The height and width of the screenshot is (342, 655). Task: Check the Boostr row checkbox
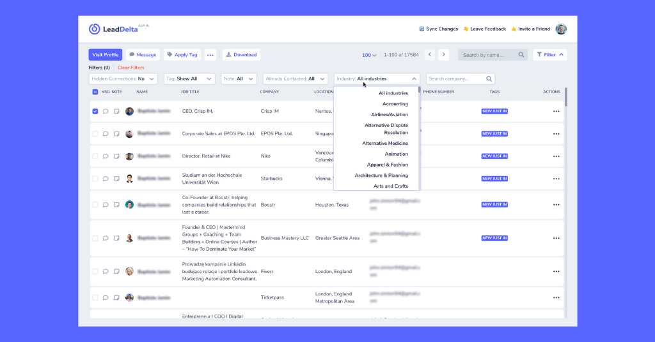(x=95, y=205)
